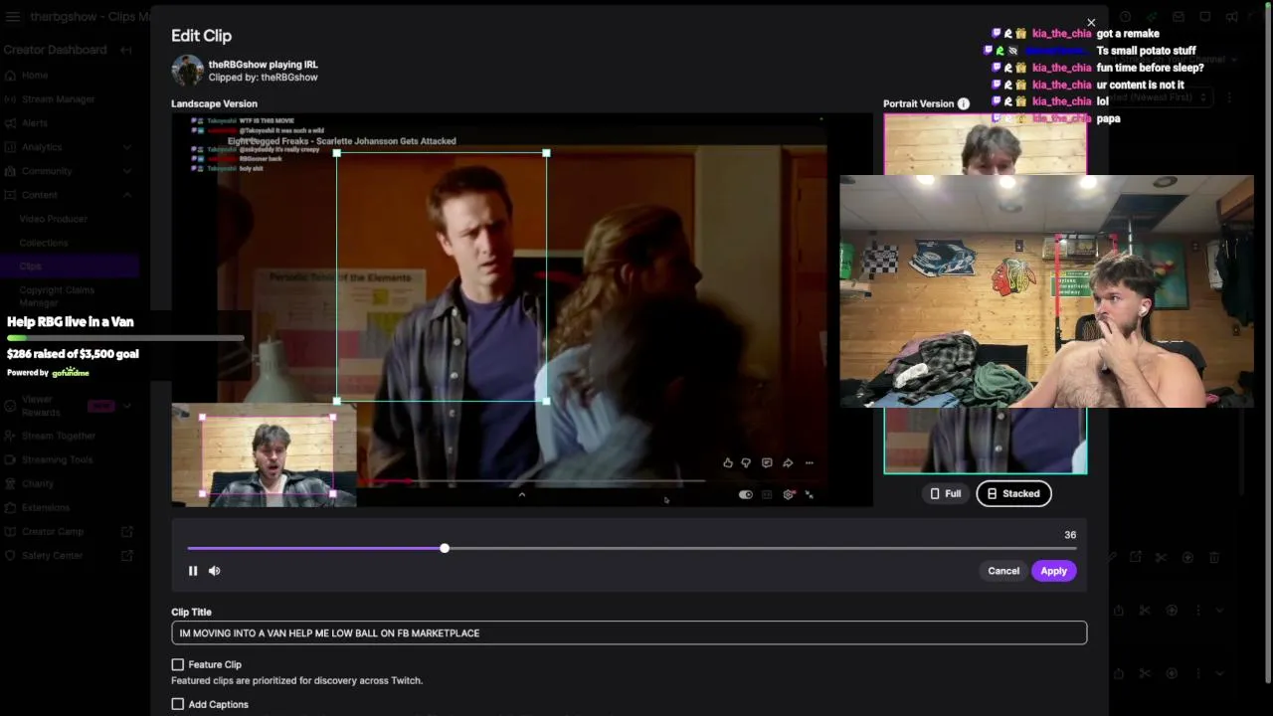Open Collections in the sidebar
1273x716 pixels.
44,243
